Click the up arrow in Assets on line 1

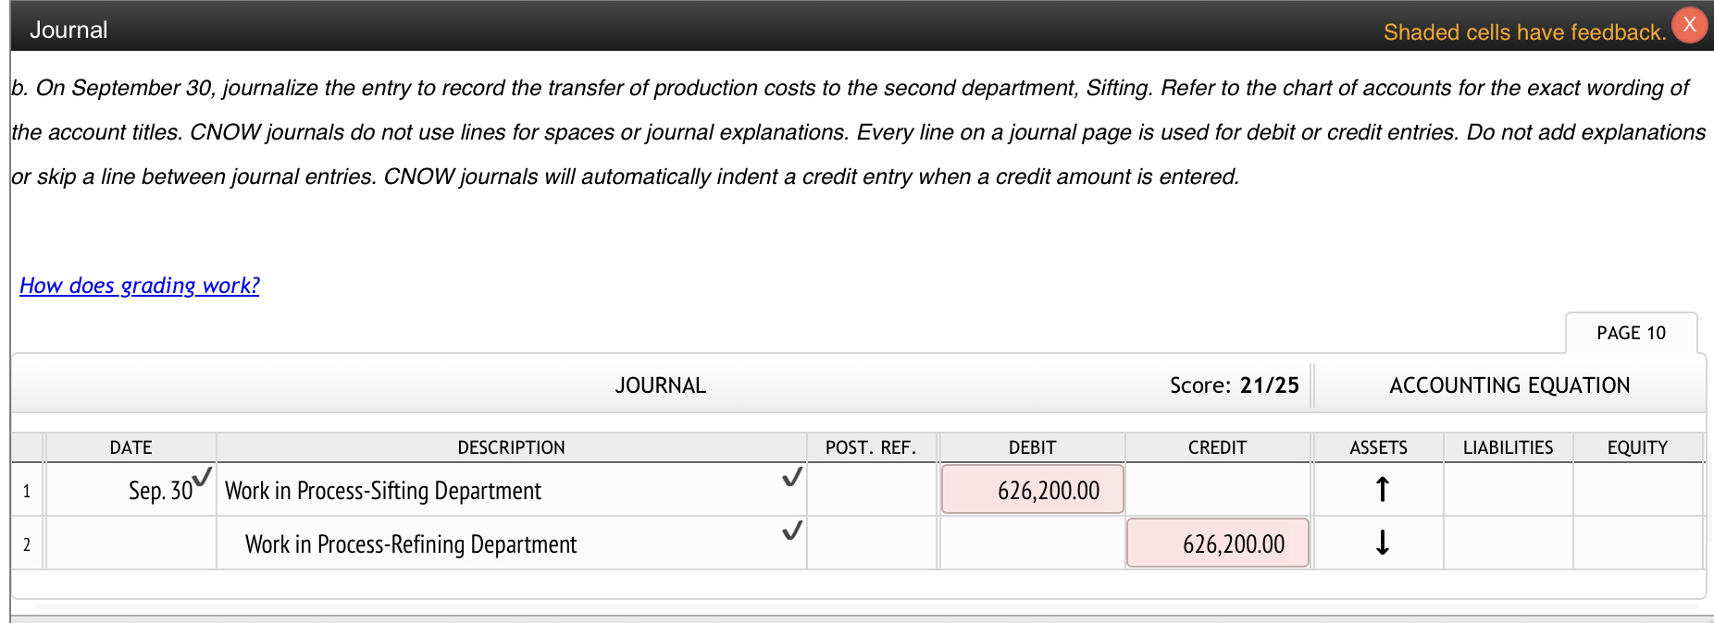click(x=1382, y=489)
